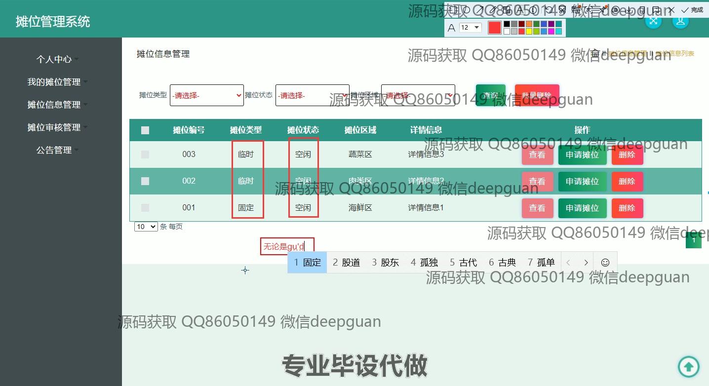Click the scroll-to-top arrow icon
The height and width of the screenshot is (386, 709).
pyautogui.click(x=688, y=366)
